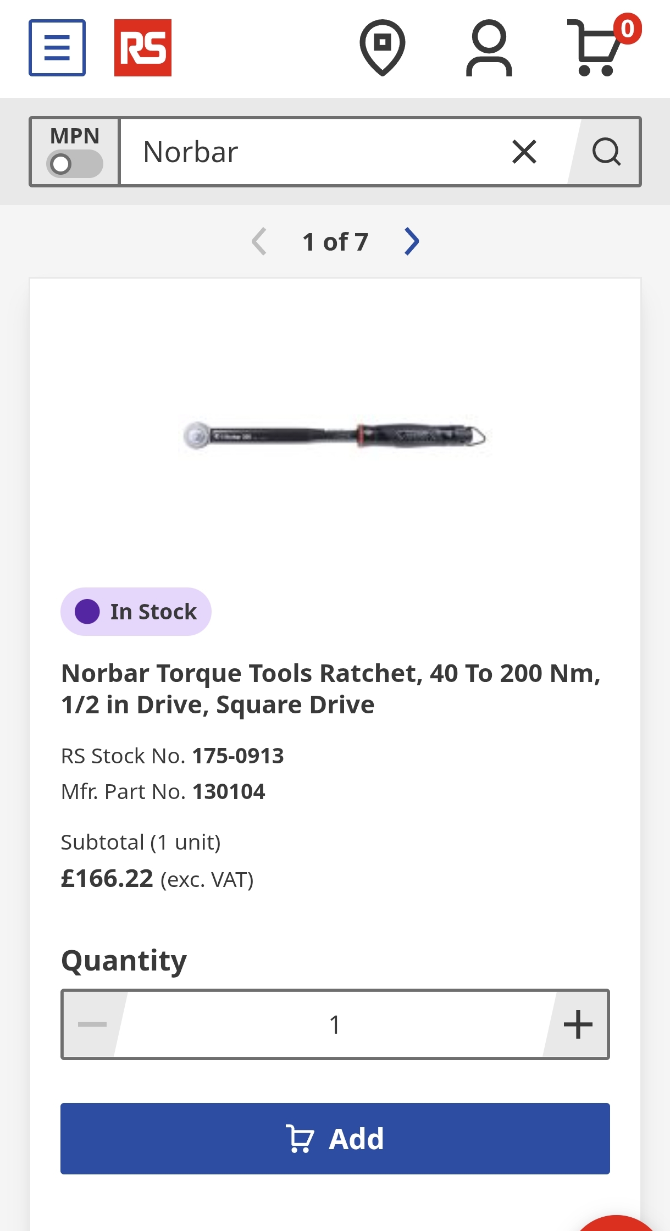Click the In Stock status badge
This screenshot has height=1231, width=670.
coord(136,612)
